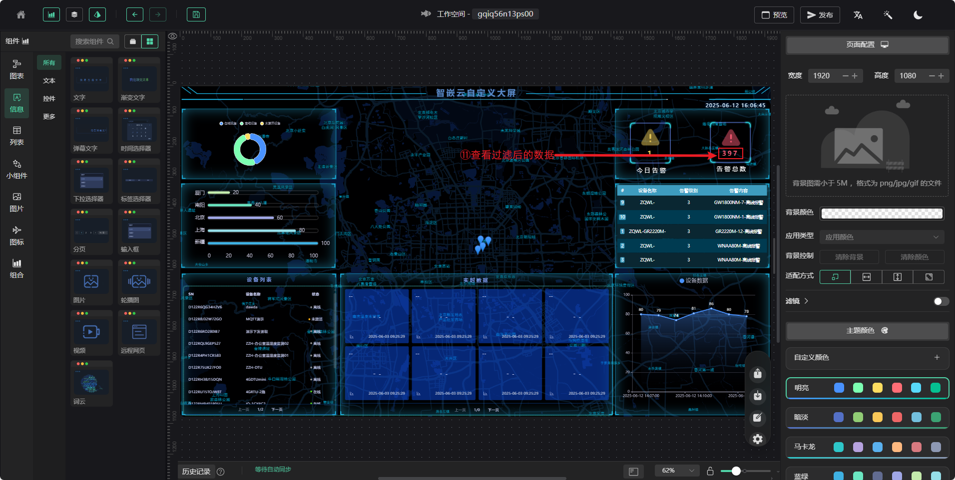Click the 预览 preview button
The height and width of the screenshot is (480, 955).
[x=774, y=15]
